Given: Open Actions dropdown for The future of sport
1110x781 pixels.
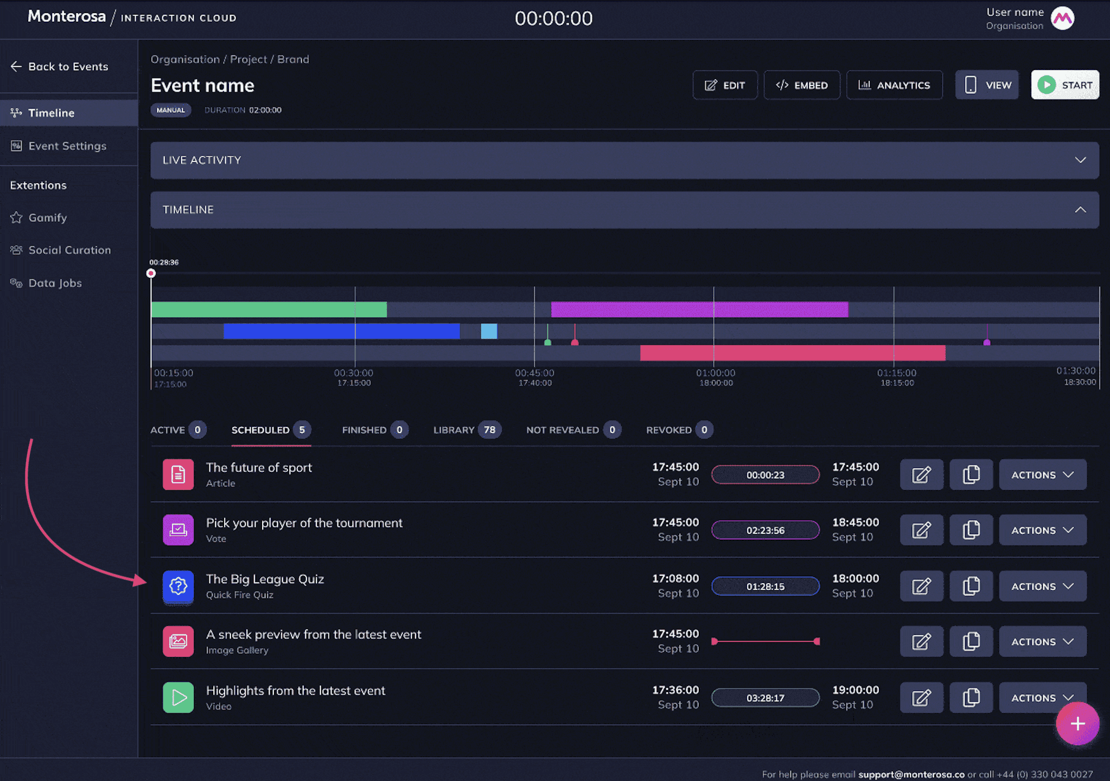Looking at the screenshot, I should (x=1042, y=475).
